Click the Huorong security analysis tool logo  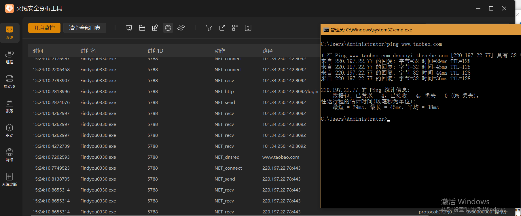pyautogui.click(x=9, y=8)
